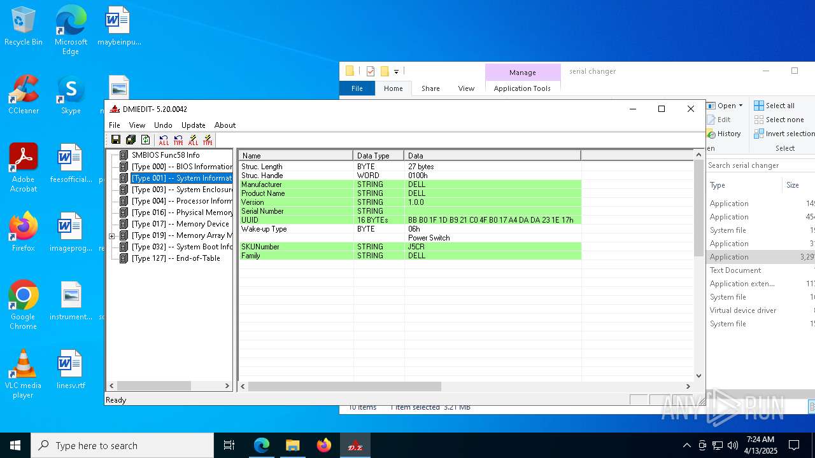Screen dimensions: 815x458
Task: Select SMBIOS Func58 Info tree node
Action: [x=166, y=155]
